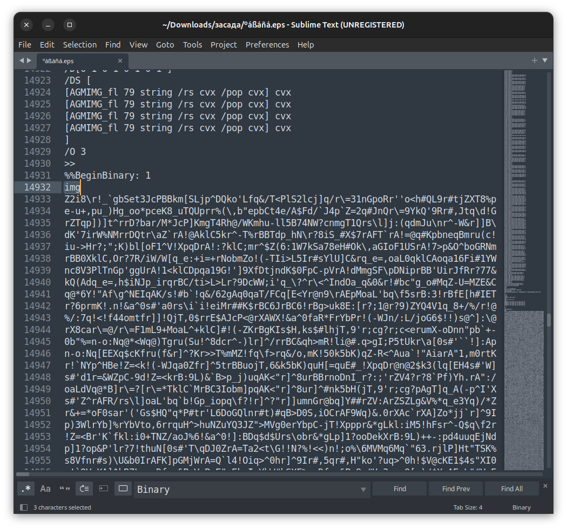Toggle side bar from status bar icon
The width and height of the screenshot is (567, 529).
pos(24,507)
